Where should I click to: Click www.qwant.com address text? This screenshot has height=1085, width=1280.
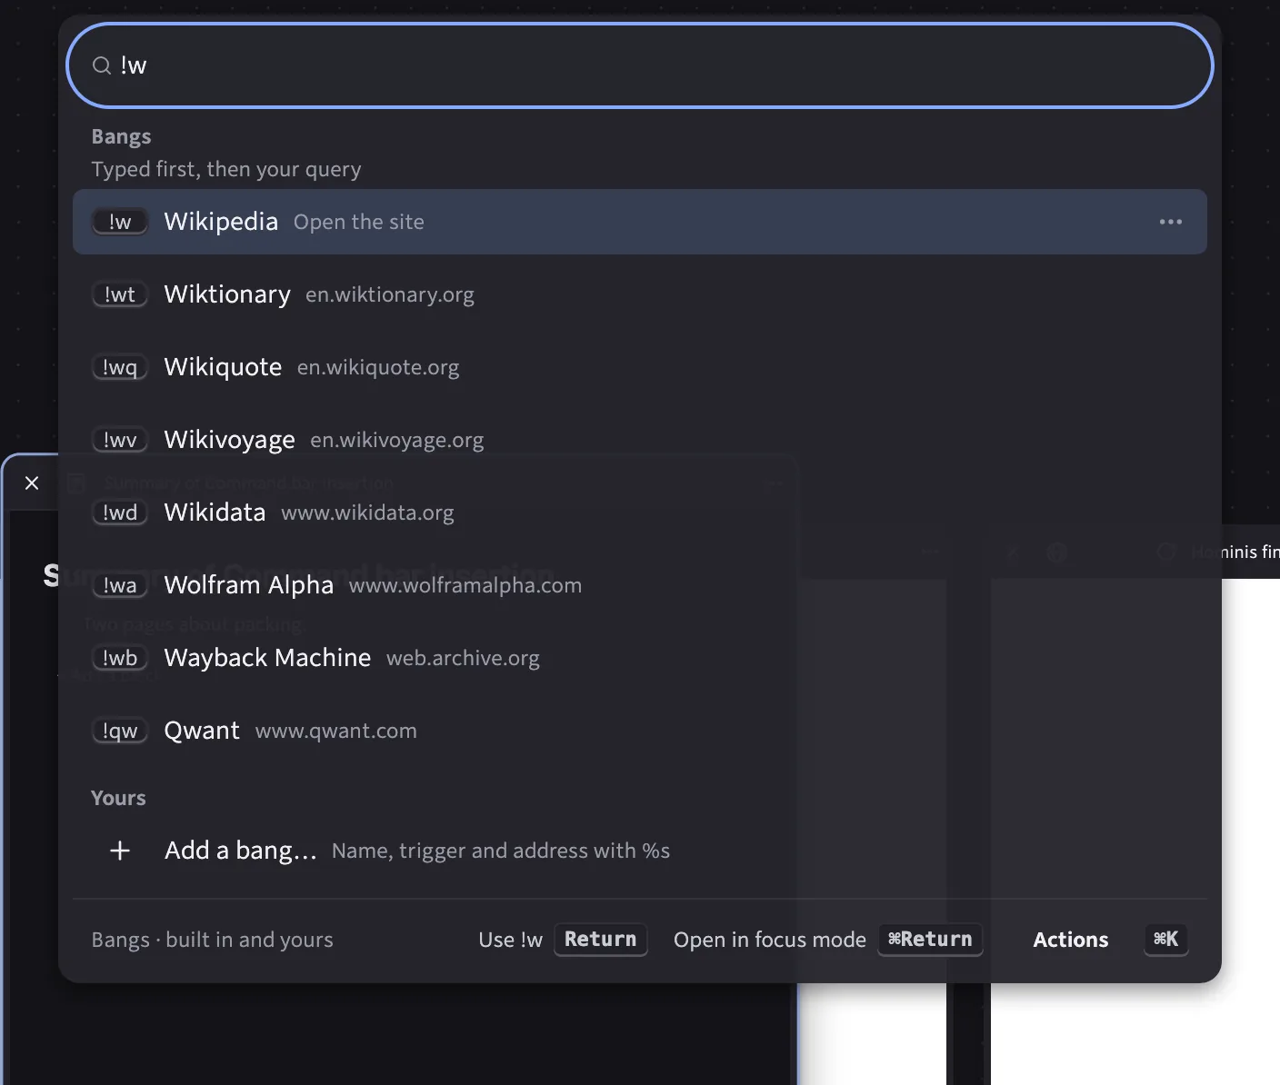(335, 731)
